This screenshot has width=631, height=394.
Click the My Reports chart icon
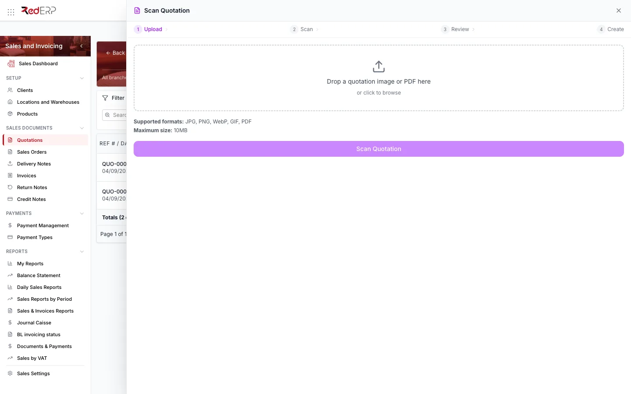click(x=10, y=264)
